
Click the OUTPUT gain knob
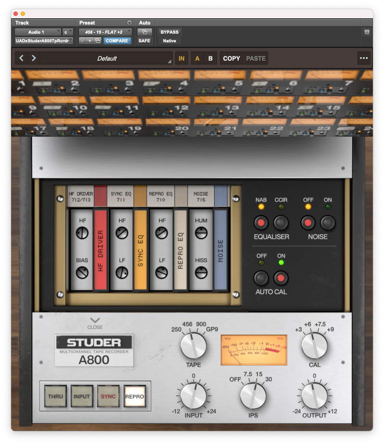click(x=314, y=396)
